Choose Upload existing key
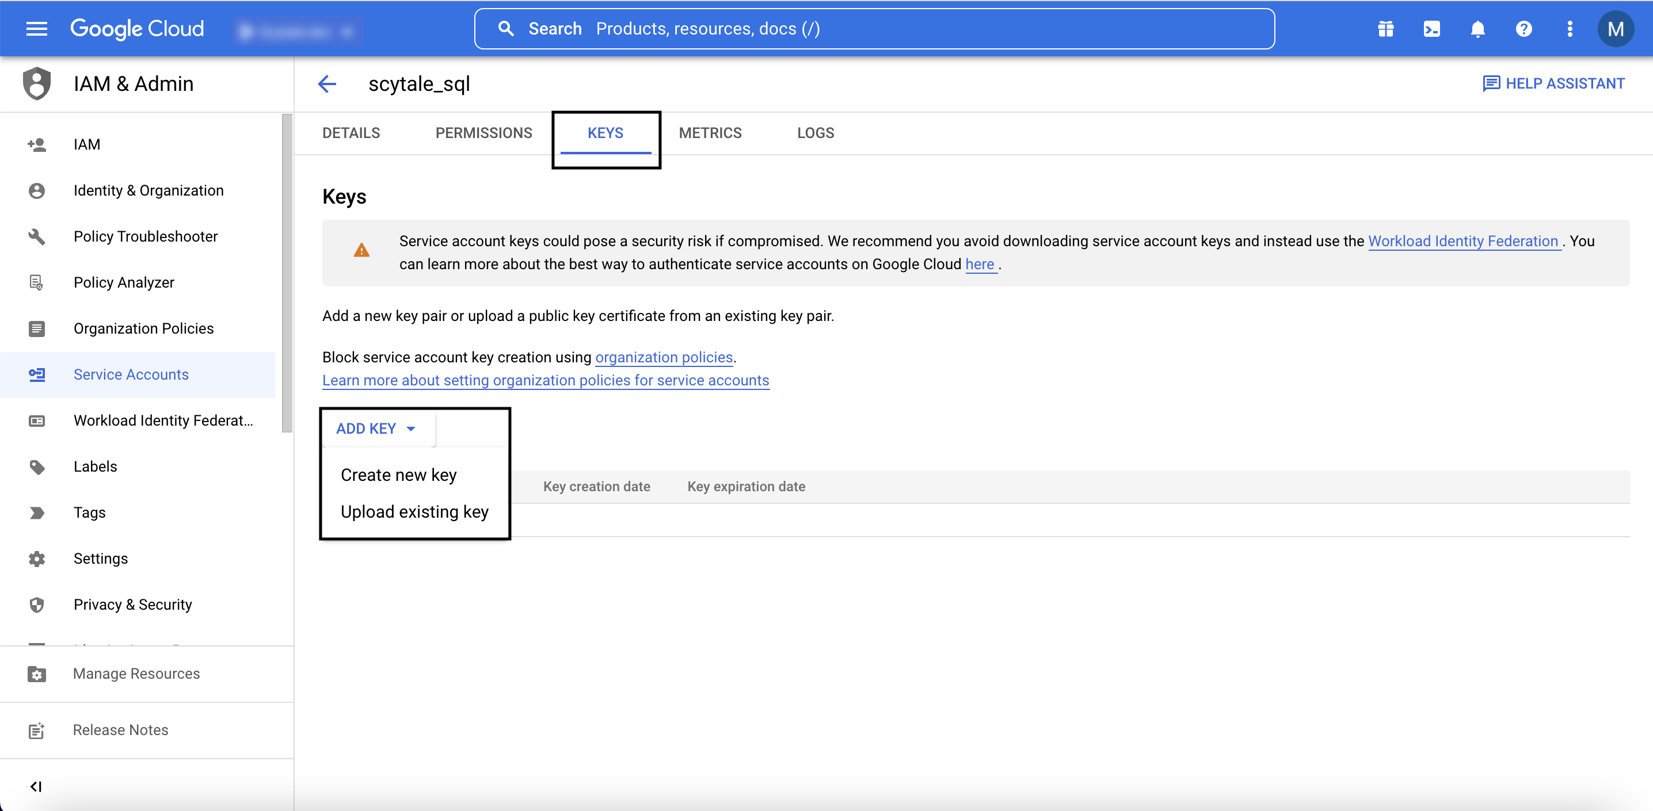 [414, 511]
